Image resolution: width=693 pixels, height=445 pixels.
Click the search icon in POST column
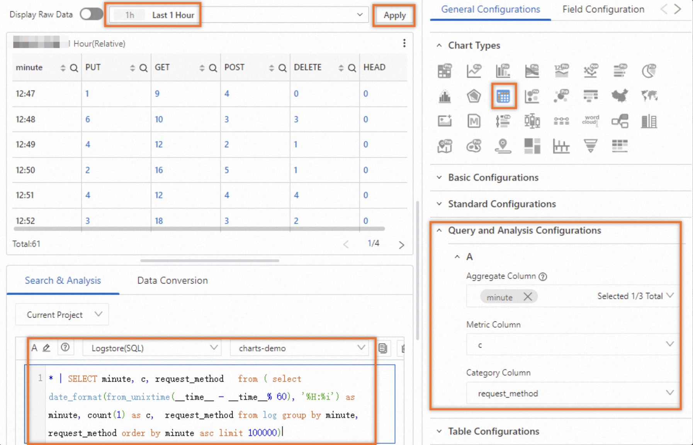[282, 68]
